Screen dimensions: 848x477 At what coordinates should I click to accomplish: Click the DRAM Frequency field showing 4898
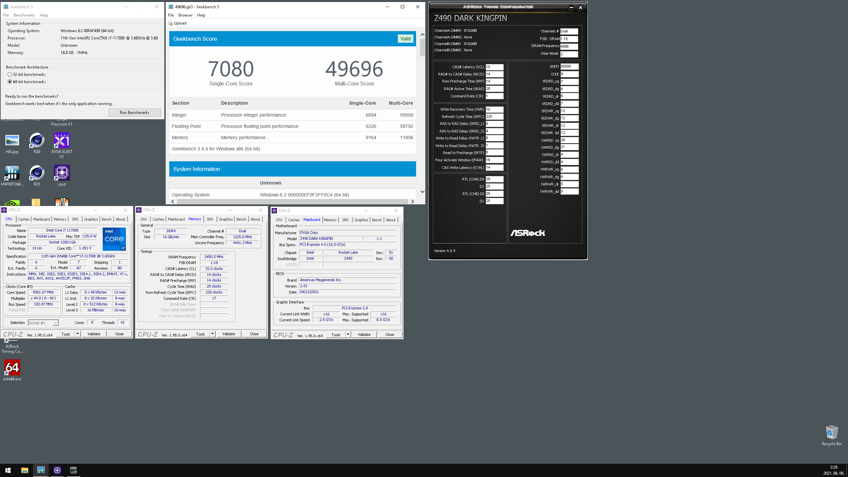pyautogui.click(x=569, y=46)
